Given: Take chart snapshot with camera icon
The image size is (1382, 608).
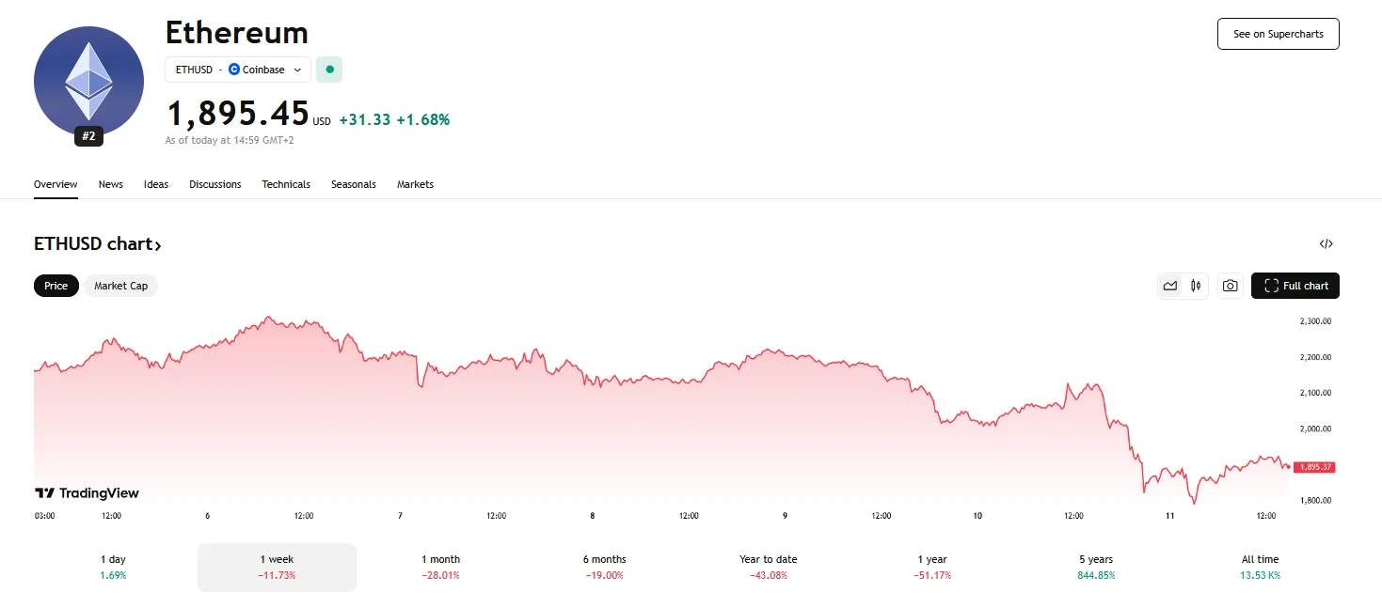Looking at the screenshot, I should tap(1230, 286).
